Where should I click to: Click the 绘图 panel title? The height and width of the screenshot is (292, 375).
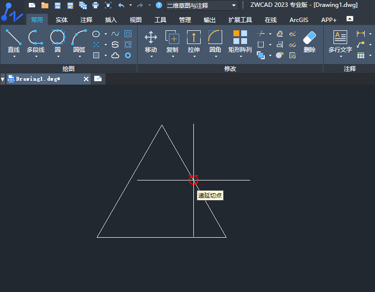point(68,69)
